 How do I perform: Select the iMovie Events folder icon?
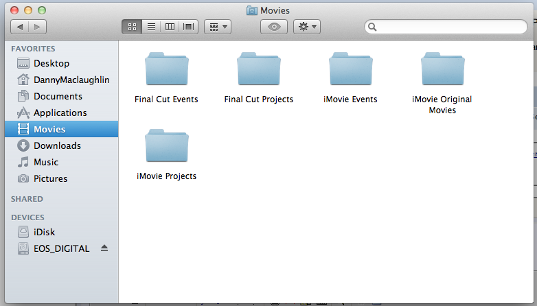click(x=351, y=69)
